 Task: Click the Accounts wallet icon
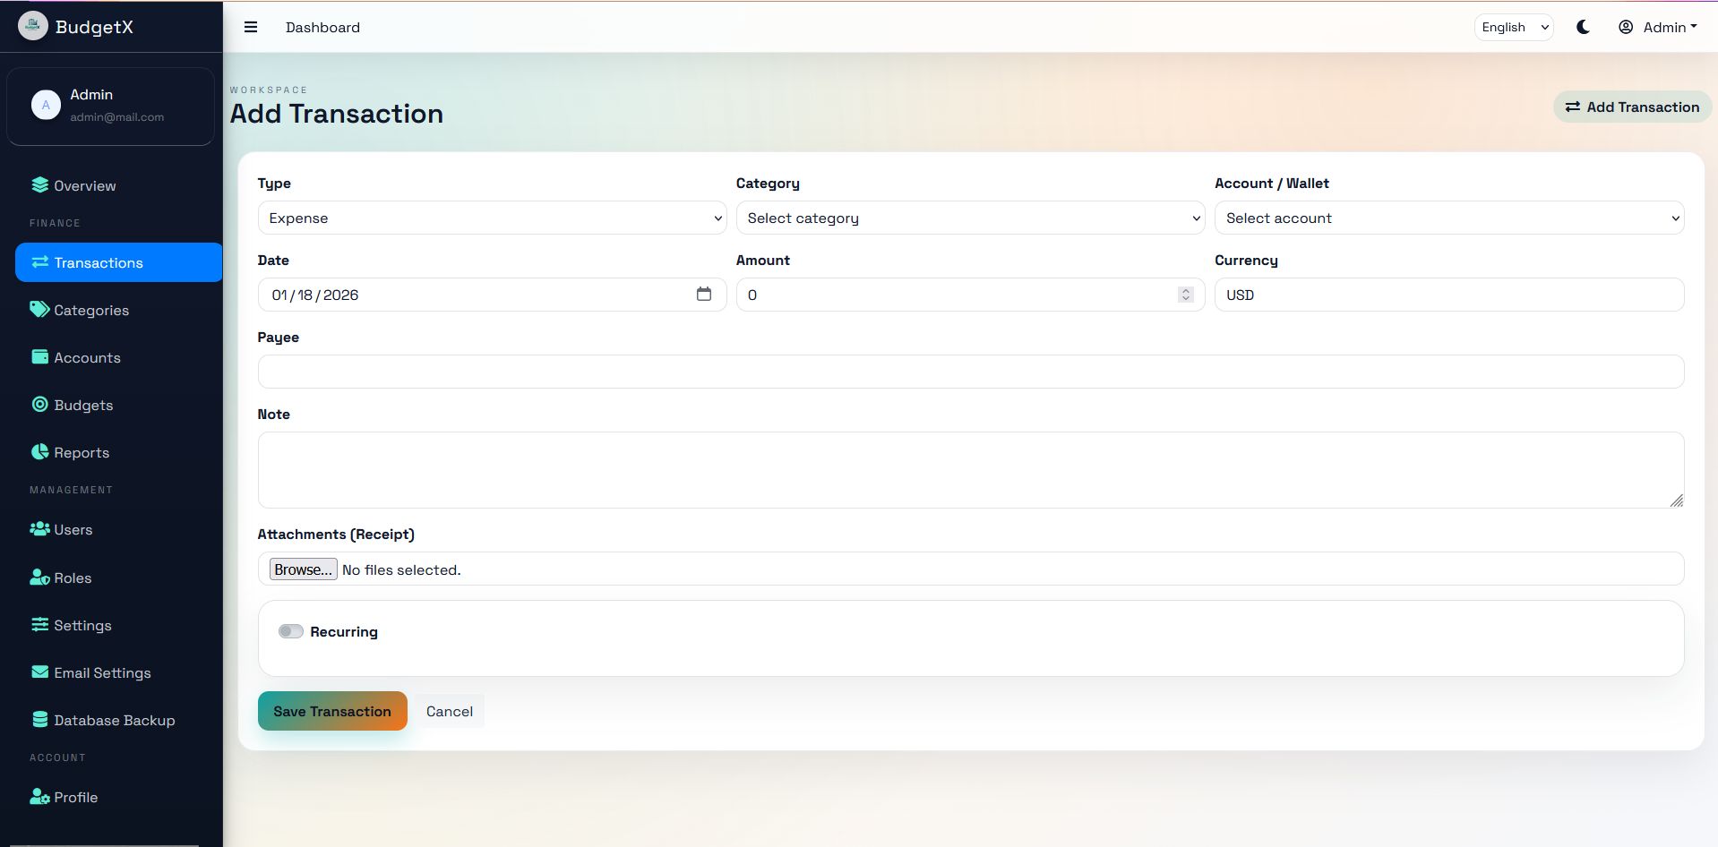(x=39, y=357)
